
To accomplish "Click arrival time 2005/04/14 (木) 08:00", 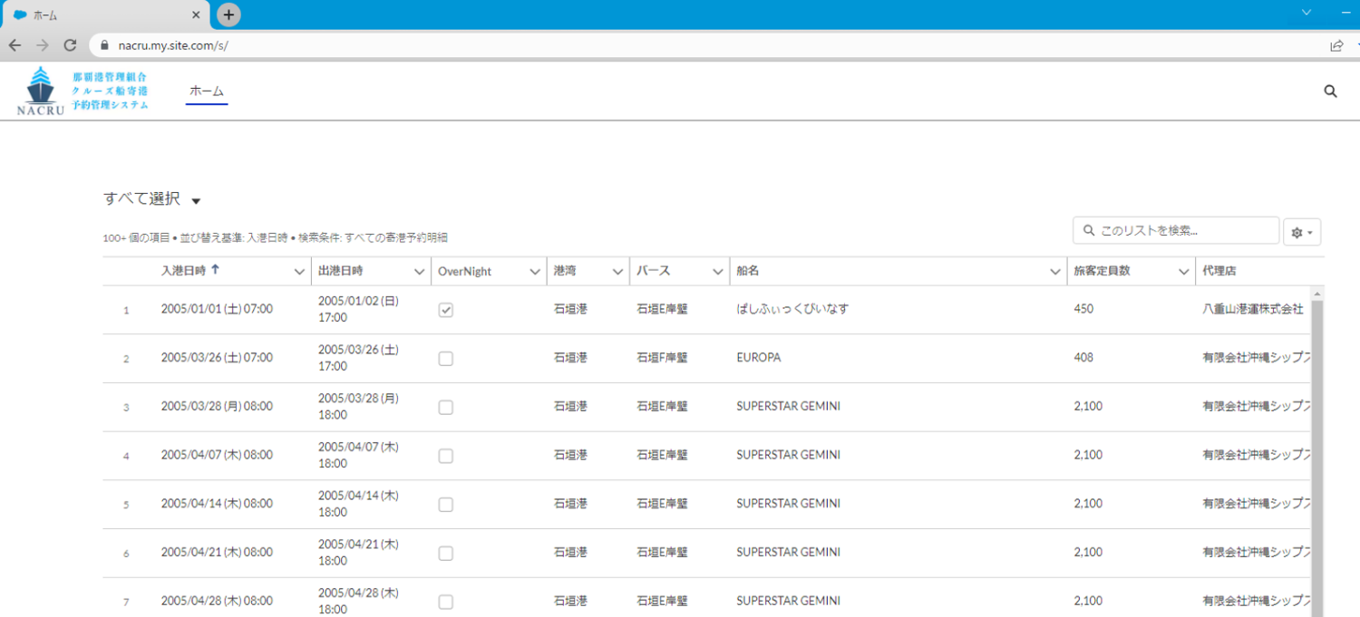I will [217, 504].
